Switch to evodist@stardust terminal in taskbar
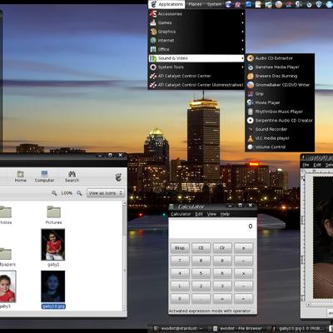Screen dimensions: 333x333 coord(178,329)
